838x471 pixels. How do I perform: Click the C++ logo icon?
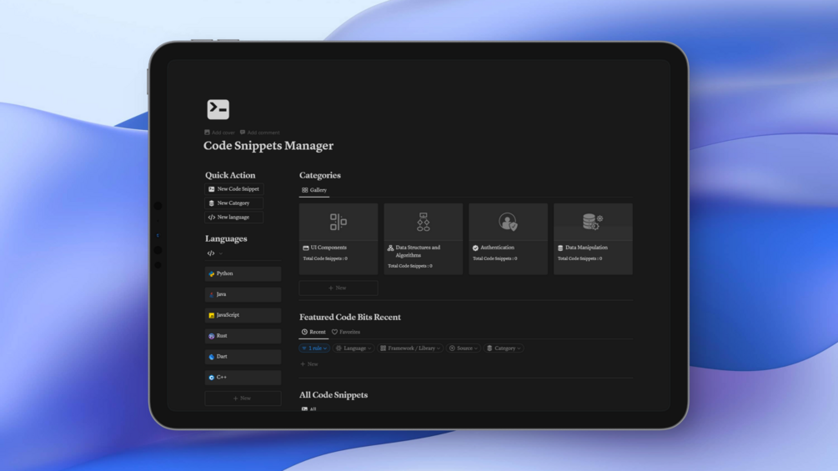point(212,378)
